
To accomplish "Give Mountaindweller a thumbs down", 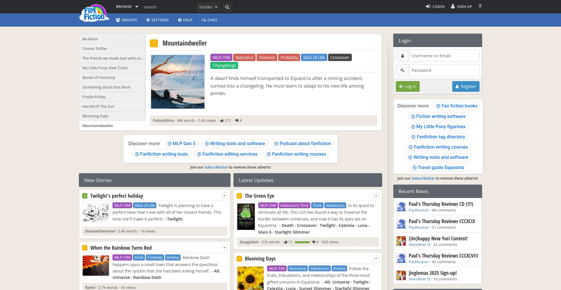I will [237, 120].
